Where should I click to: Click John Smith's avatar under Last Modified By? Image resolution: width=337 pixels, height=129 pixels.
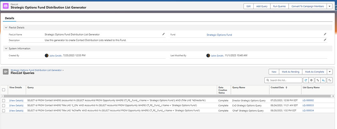coord(208,55)
